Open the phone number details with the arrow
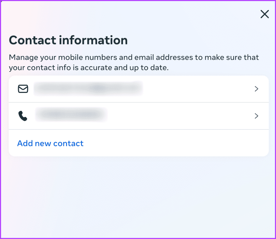The height and width of the screenshot is (239, 276). click(256, 116)
